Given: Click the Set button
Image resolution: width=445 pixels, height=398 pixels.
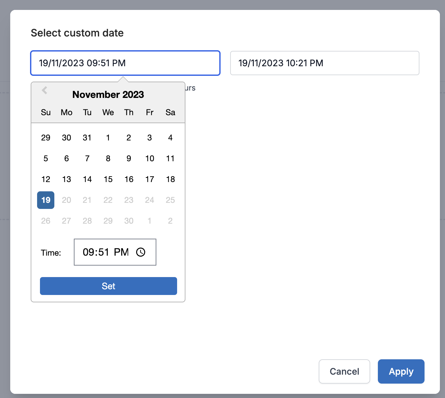Looking at the screenshot, I should pos(108,286).
